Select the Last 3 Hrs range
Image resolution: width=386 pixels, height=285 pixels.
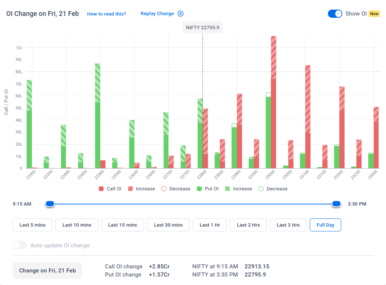288,225
